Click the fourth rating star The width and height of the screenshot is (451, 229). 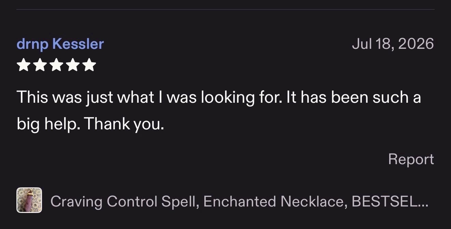[x=73, y=65]
